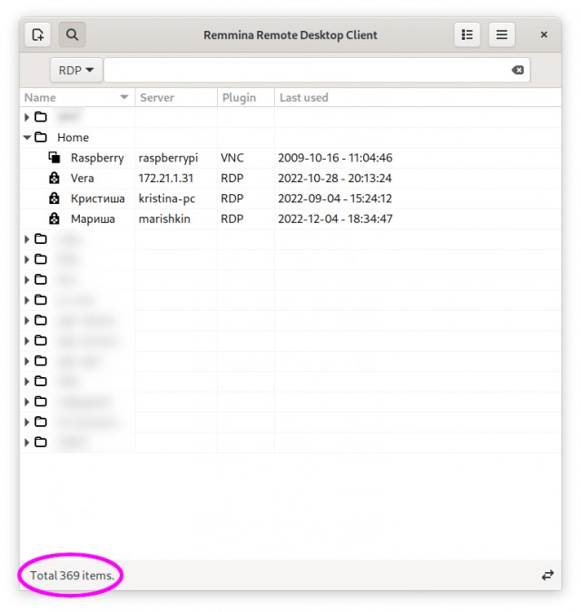Select the Кристиша connection

point(290,199)
